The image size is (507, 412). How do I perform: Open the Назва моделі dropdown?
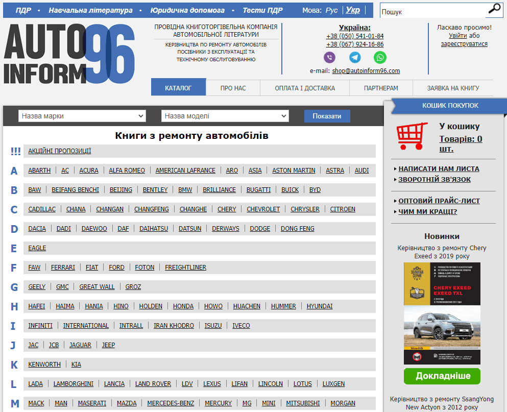click(x=225, y=116)
